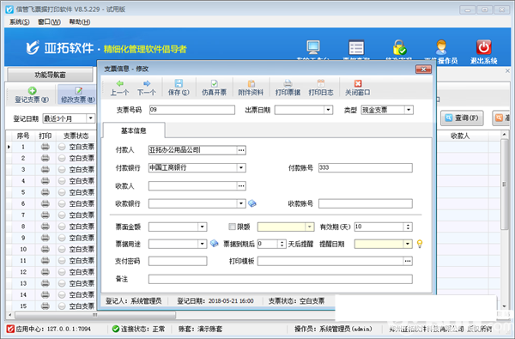Image resolution: width=515 pixels, height=339 pixels.
Task: Open the 窗口(W) menu
Action: (x=49, y=21)
